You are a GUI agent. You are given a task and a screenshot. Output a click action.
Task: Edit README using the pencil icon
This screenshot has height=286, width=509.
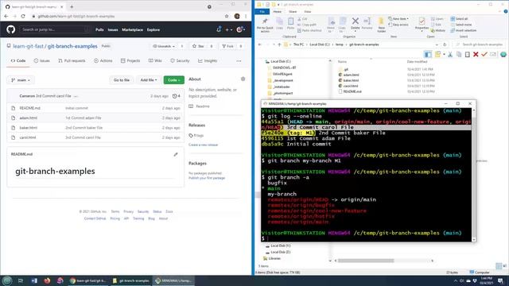click(x=176, y=154)
